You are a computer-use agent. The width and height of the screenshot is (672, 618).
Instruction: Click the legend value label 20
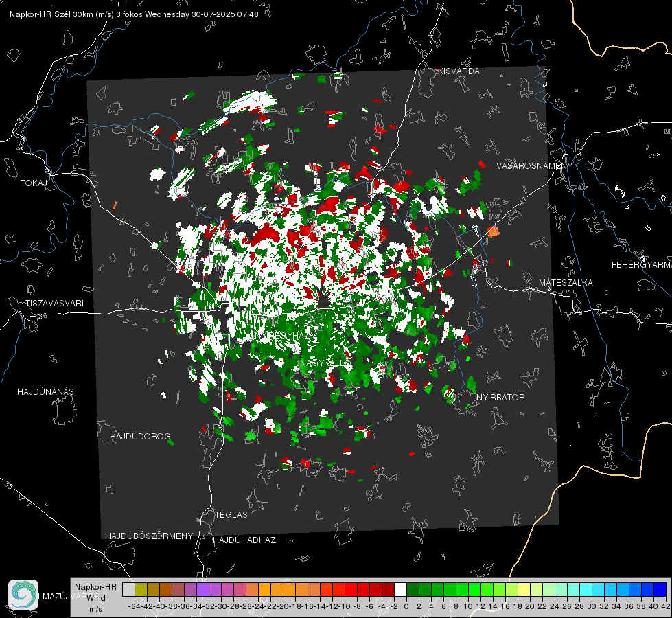530,606
